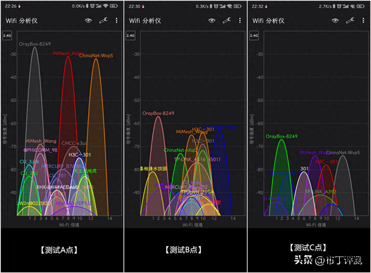Select the green 天王盖地虎 network label
The image size is (371, 273).
coord(85,171)
